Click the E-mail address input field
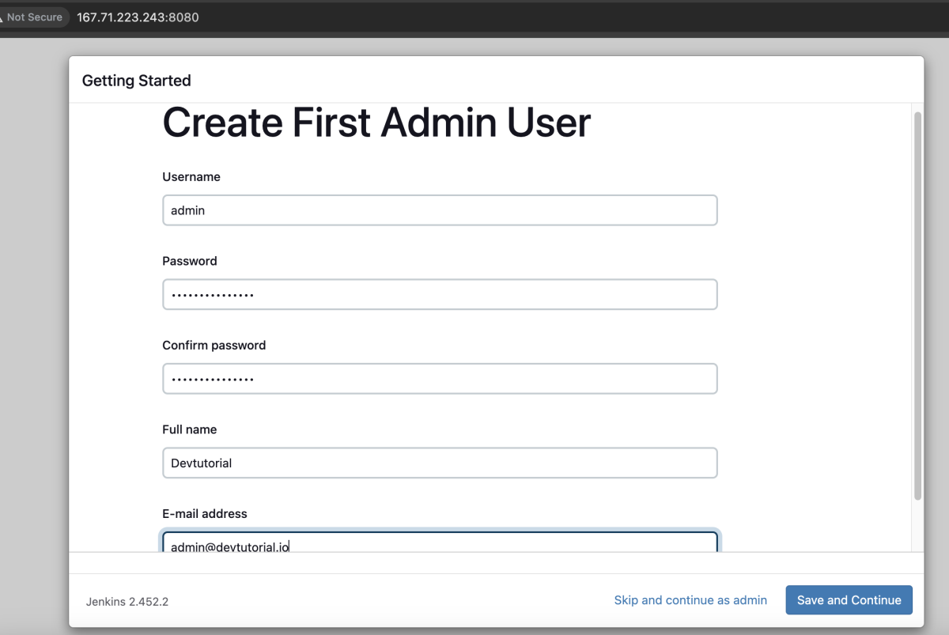This screenshot has width=949, height=635. [440, 542]
